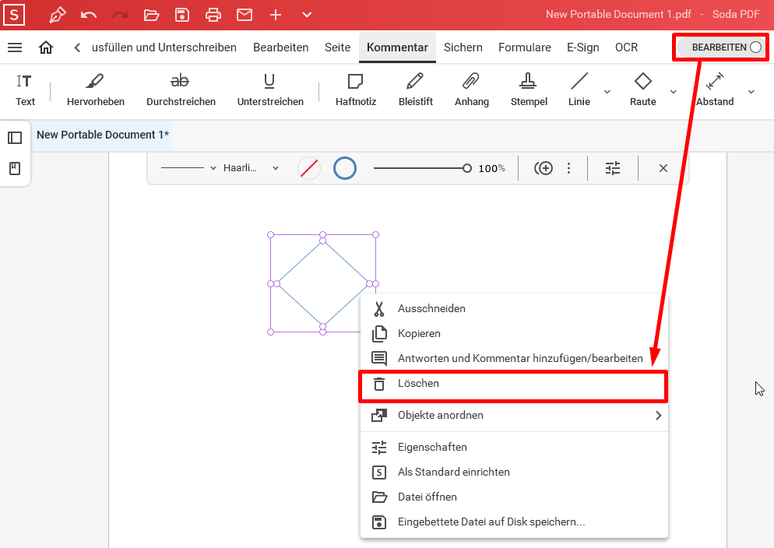774x548 pixels.
Task: Open a file with the folder icon
Action: (151, 16)
